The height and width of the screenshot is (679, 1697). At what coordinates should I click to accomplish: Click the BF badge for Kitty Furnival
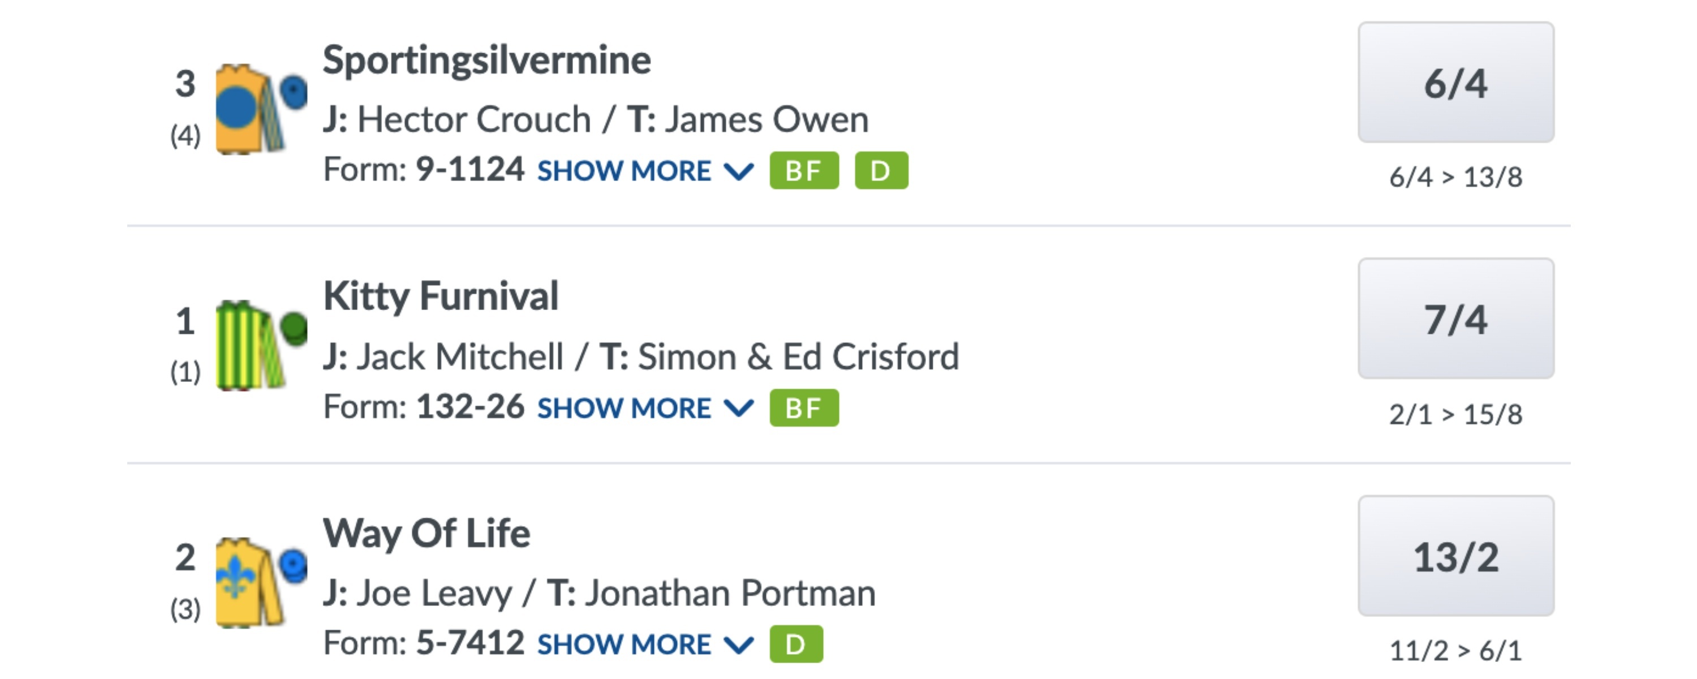point(804,408)
